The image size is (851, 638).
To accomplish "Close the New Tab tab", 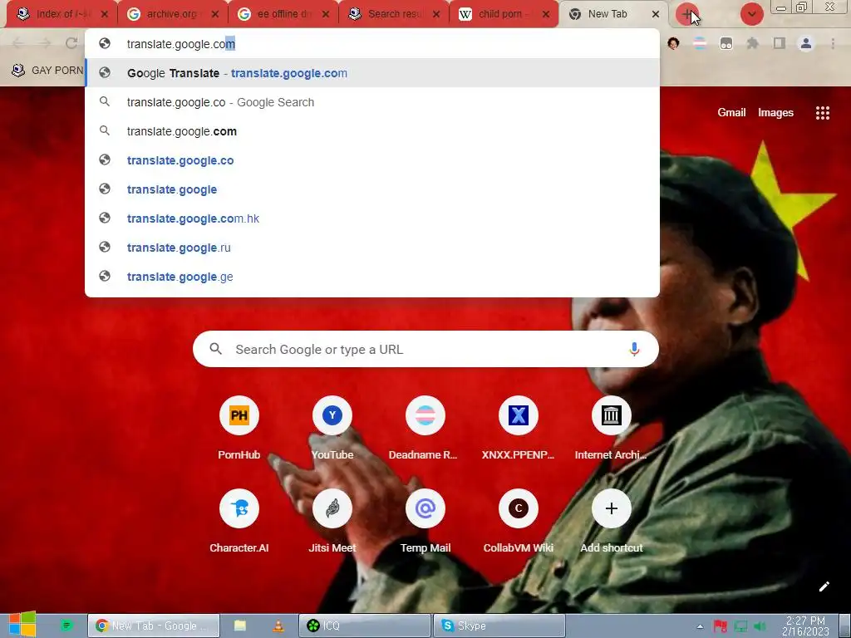I will click(x=656, y=15).
